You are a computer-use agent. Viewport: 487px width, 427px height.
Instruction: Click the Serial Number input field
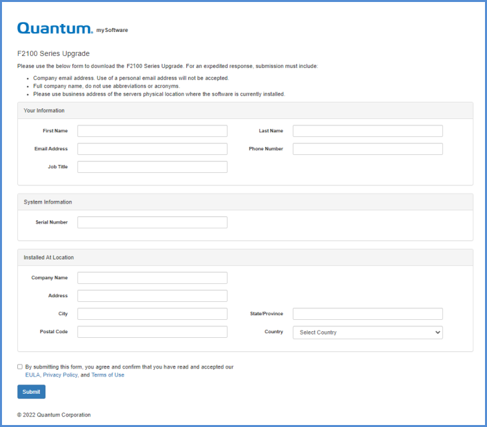pos(152,222)
